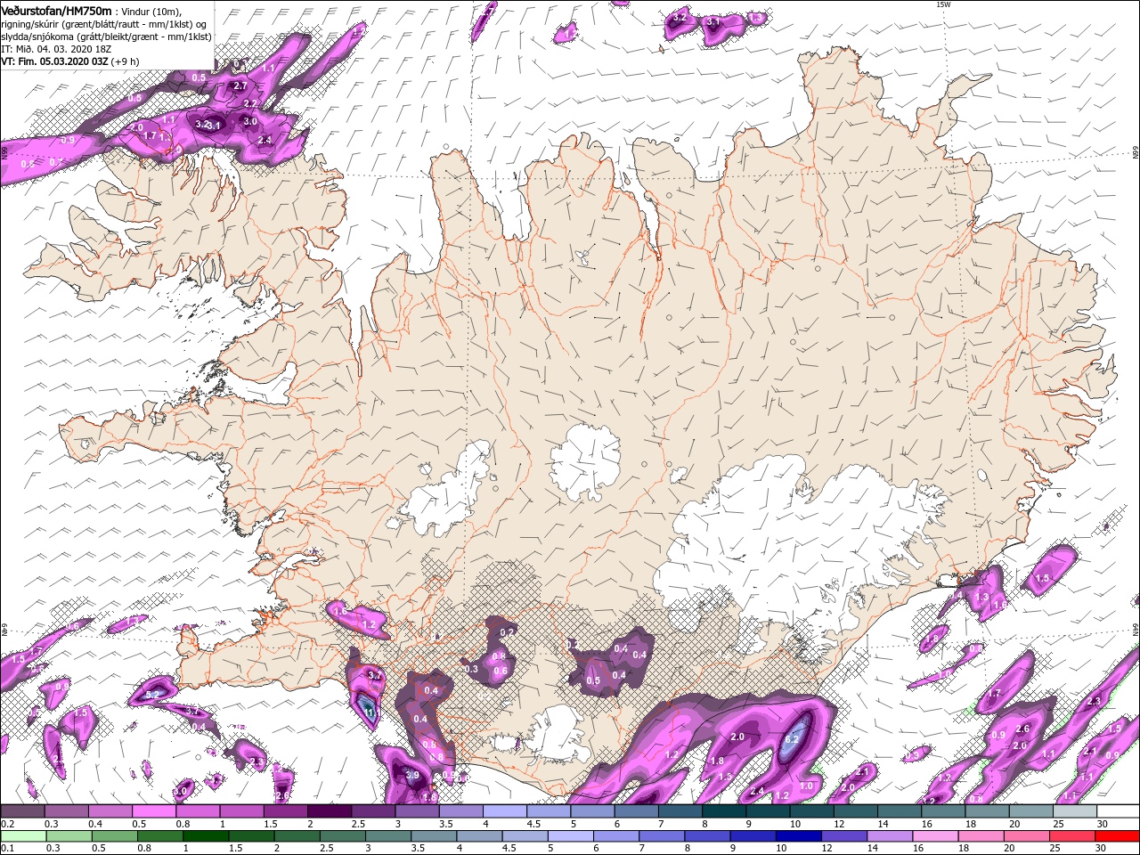The width and height of the screenshot is (1140, 855).
Task: Click pale grey swatch between 25 and 30, upper legend
Action: (x=1075, y=812)
